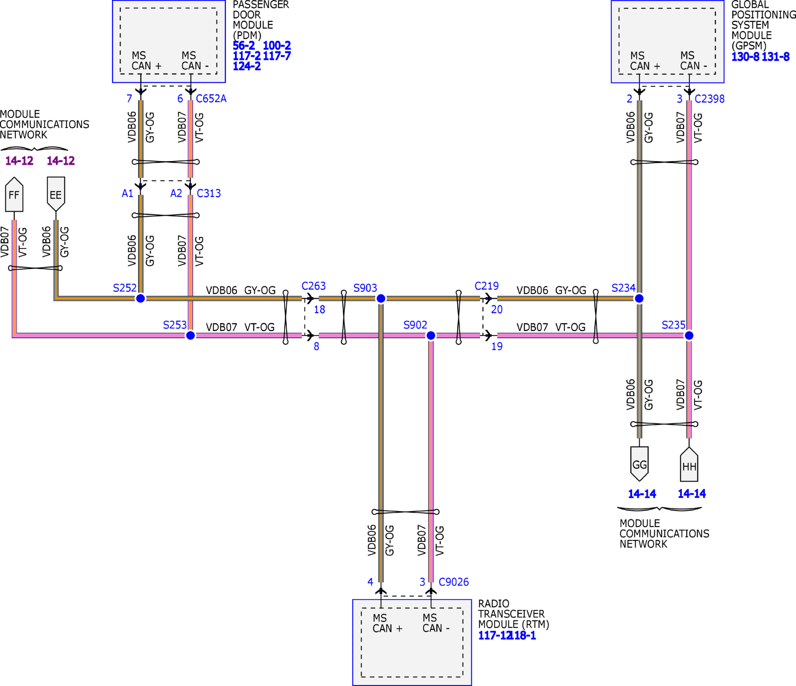This screenshot has height=686, width=796.
Task: Select the S902 splice dot
Action: pyautogui.click(x=431, y=335)
